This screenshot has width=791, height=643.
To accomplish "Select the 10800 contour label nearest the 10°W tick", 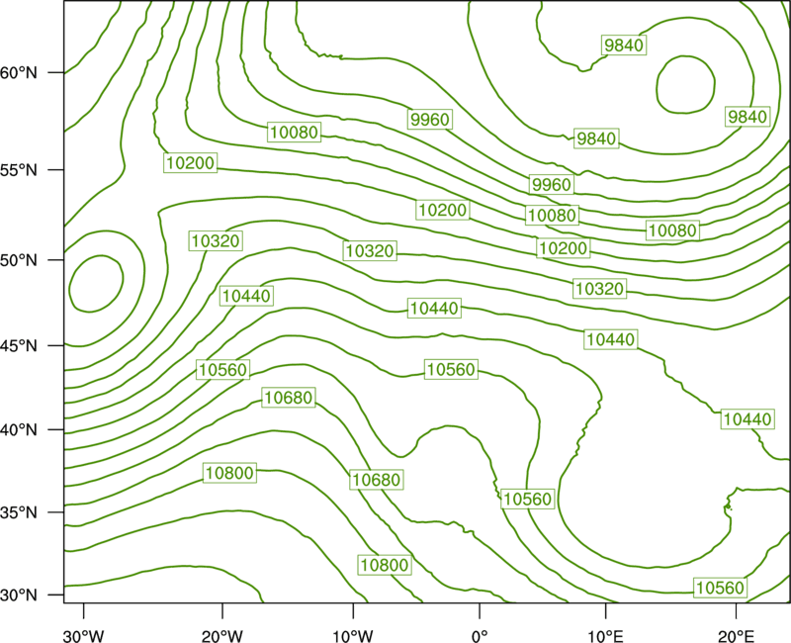I will 385,564.
